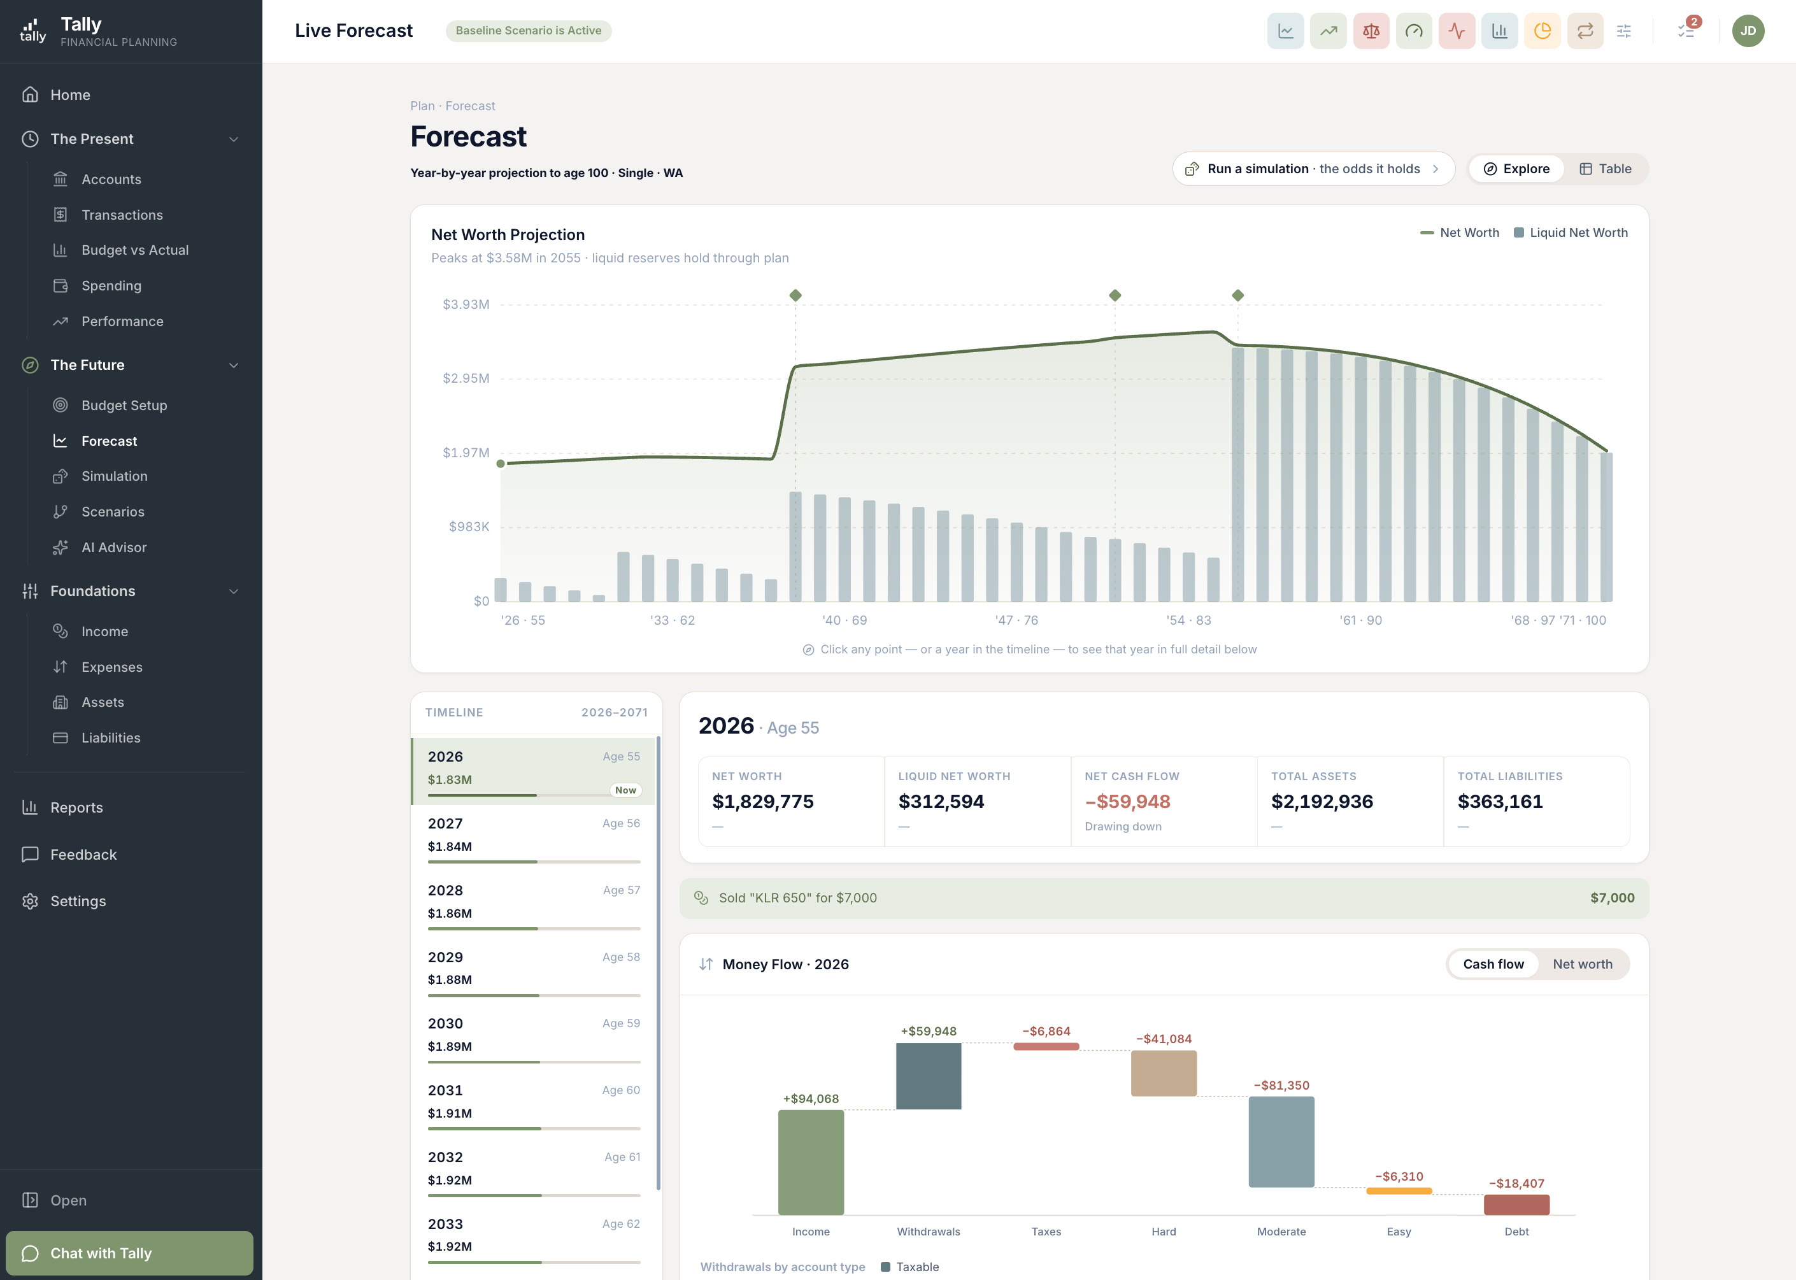Select 2028 in the timeline
Image resolution: width=1796 pixels, height=1280 pixels.
click(534, 905)
